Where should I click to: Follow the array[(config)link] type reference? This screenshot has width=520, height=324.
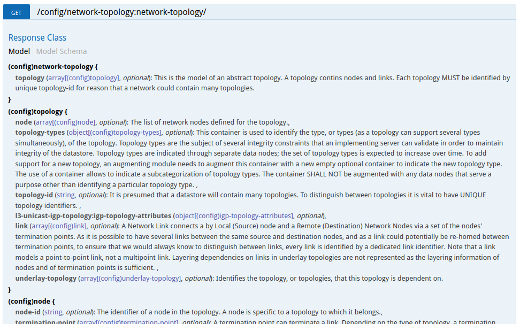coord(59,226)
